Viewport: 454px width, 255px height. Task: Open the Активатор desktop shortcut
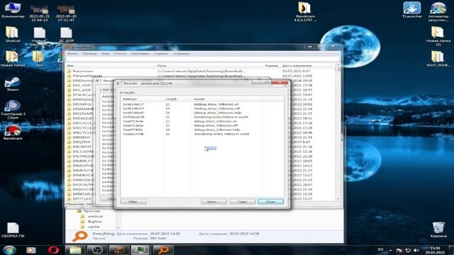point(438,12)
